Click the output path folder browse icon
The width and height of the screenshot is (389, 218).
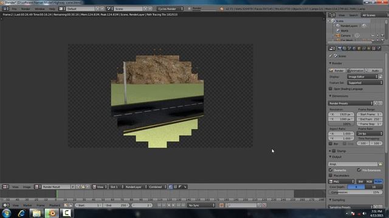tap(380, 164)
